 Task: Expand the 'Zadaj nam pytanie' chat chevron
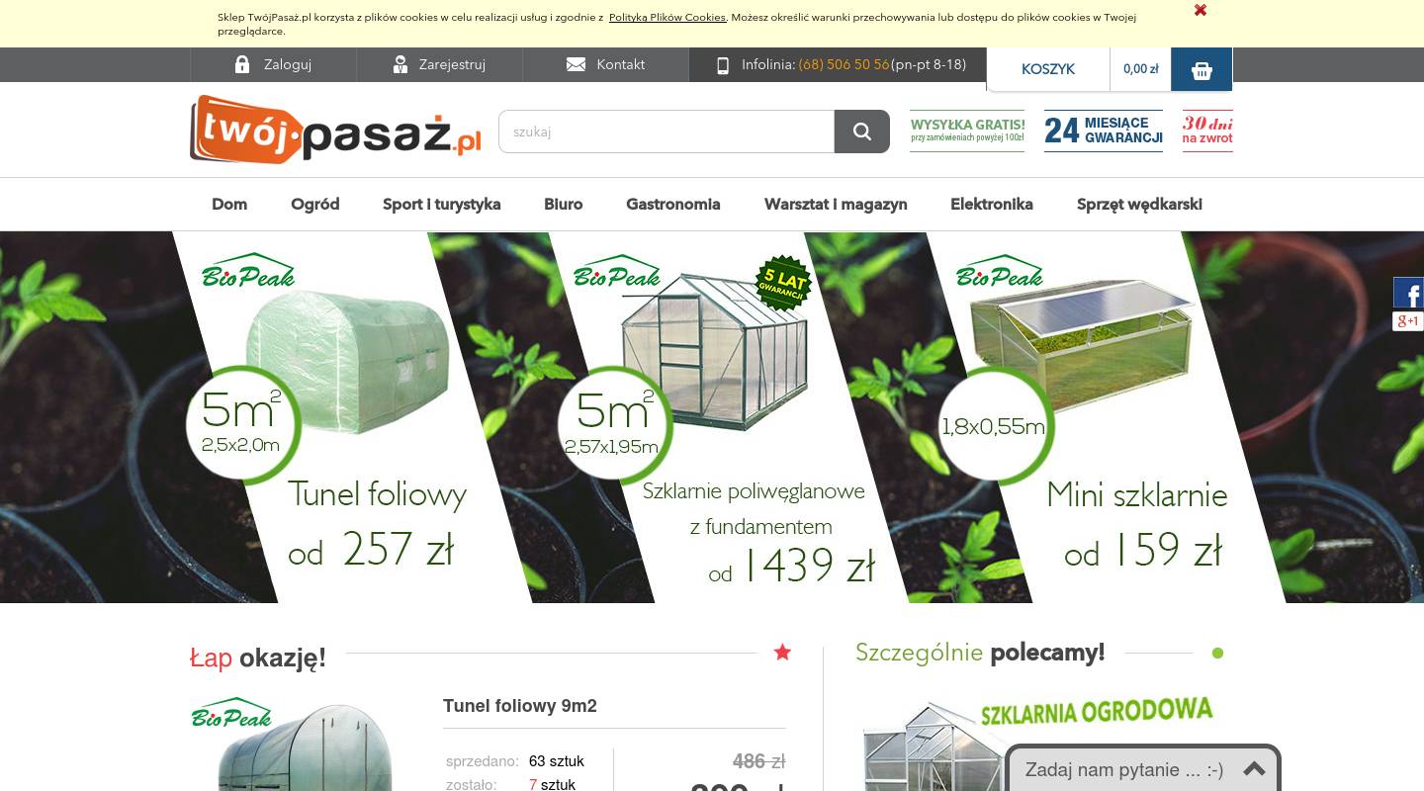coord(1254,769)
